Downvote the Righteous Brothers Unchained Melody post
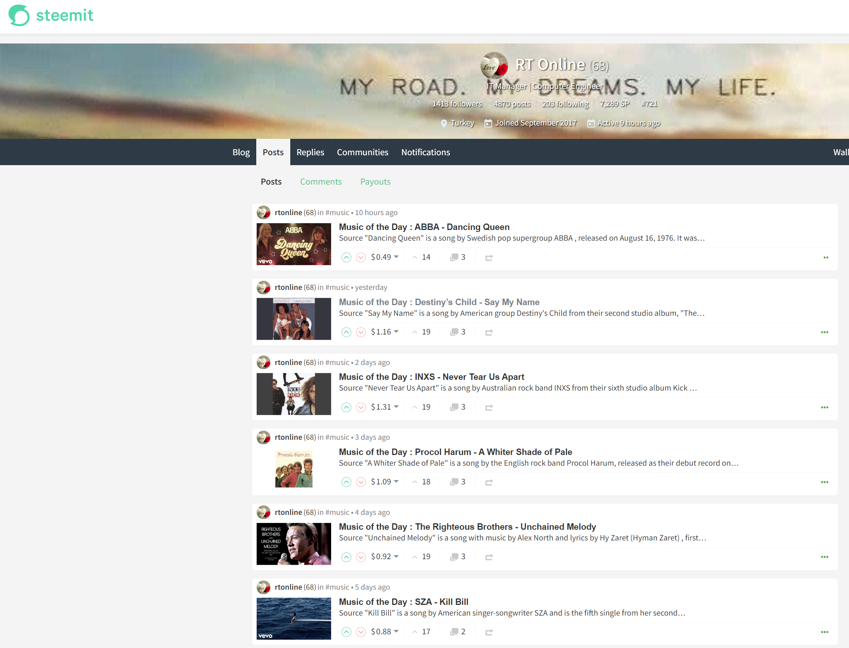 pos(361,557)
